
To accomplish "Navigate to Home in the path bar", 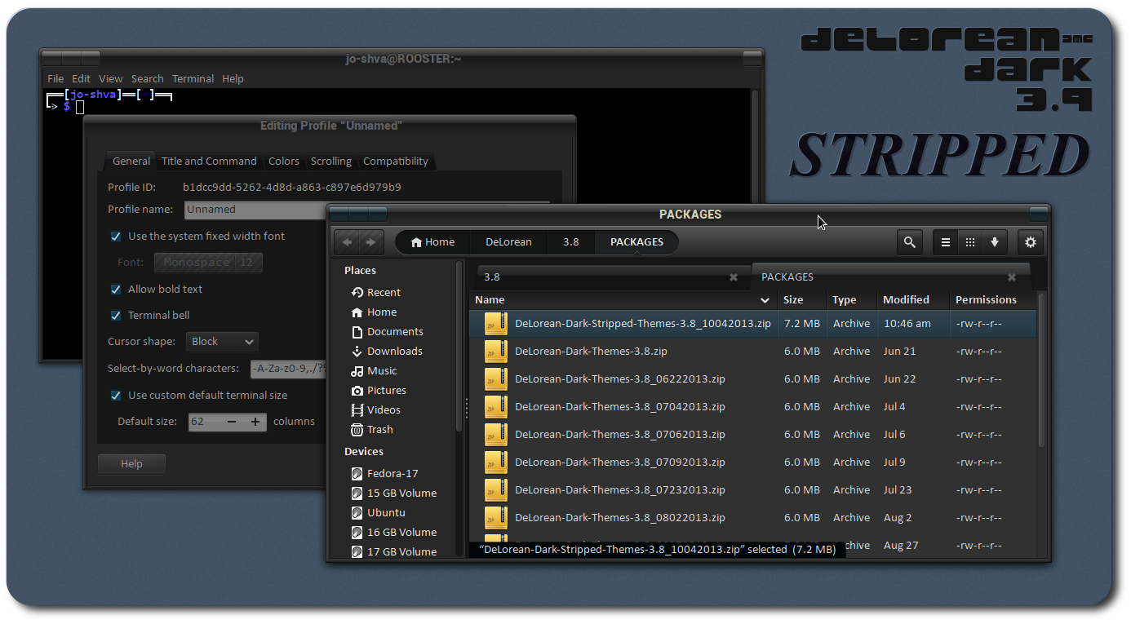I will [432, 242].
